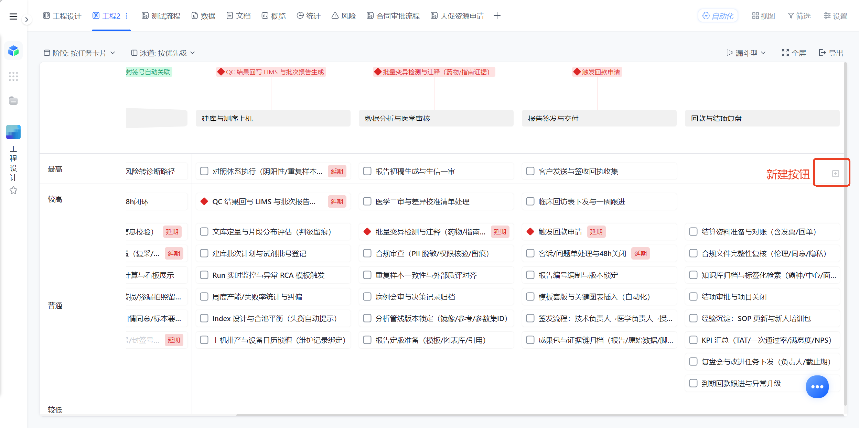Add a new tab with plus icon
The image size is (859, 428).
[497, 16]
